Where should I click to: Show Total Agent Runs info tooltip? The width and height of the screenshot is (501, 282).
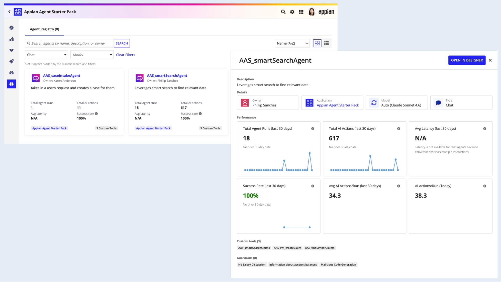(313, 129)
